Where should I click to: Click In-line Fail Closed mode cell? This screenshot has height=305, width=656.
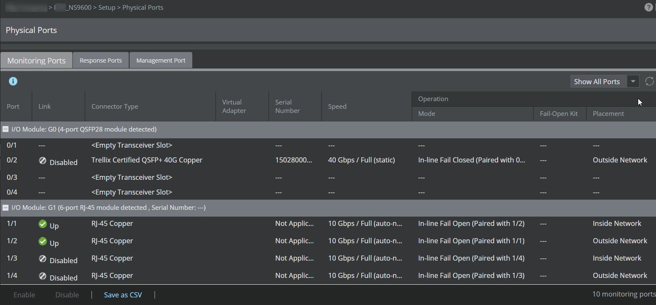[472, 160]
